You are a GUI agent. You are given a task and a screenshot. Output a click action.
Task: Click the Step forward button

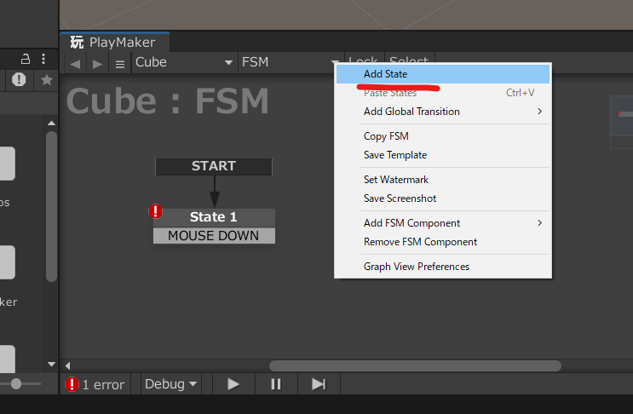319,384
